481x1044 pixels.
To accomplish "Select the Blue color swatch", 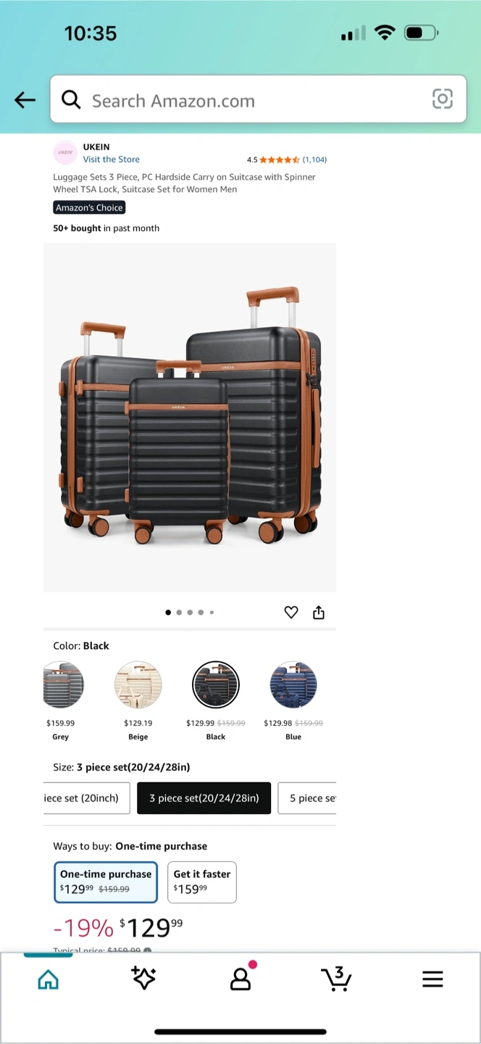I will (293, 685).
